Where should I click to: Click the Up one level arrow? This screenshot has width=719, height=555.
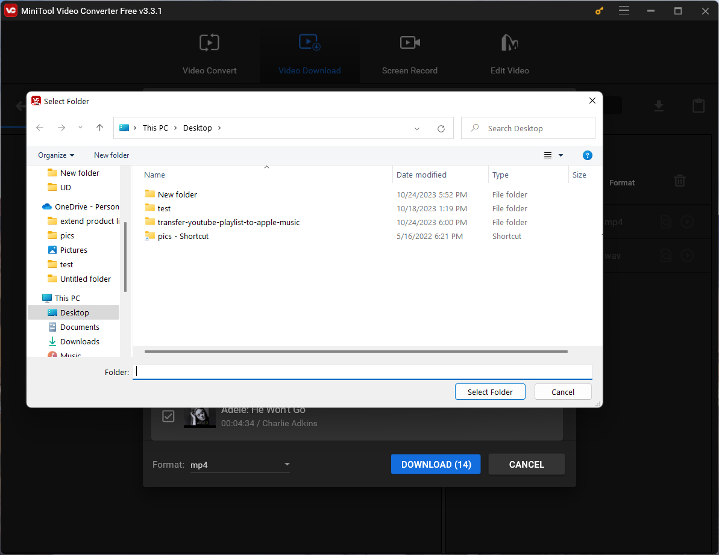point(100,128)
